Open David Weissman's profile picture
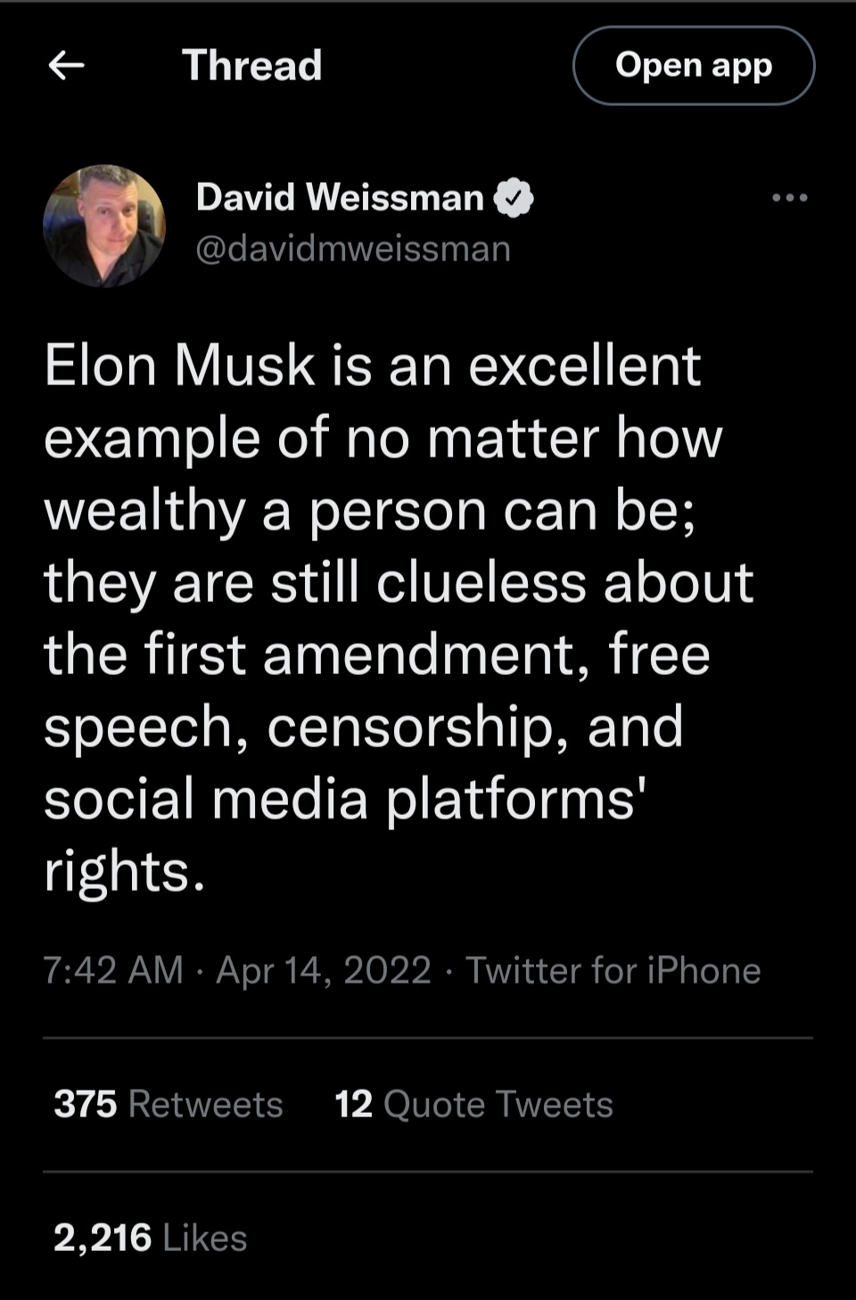The image size is (856, 1300). 104,226
